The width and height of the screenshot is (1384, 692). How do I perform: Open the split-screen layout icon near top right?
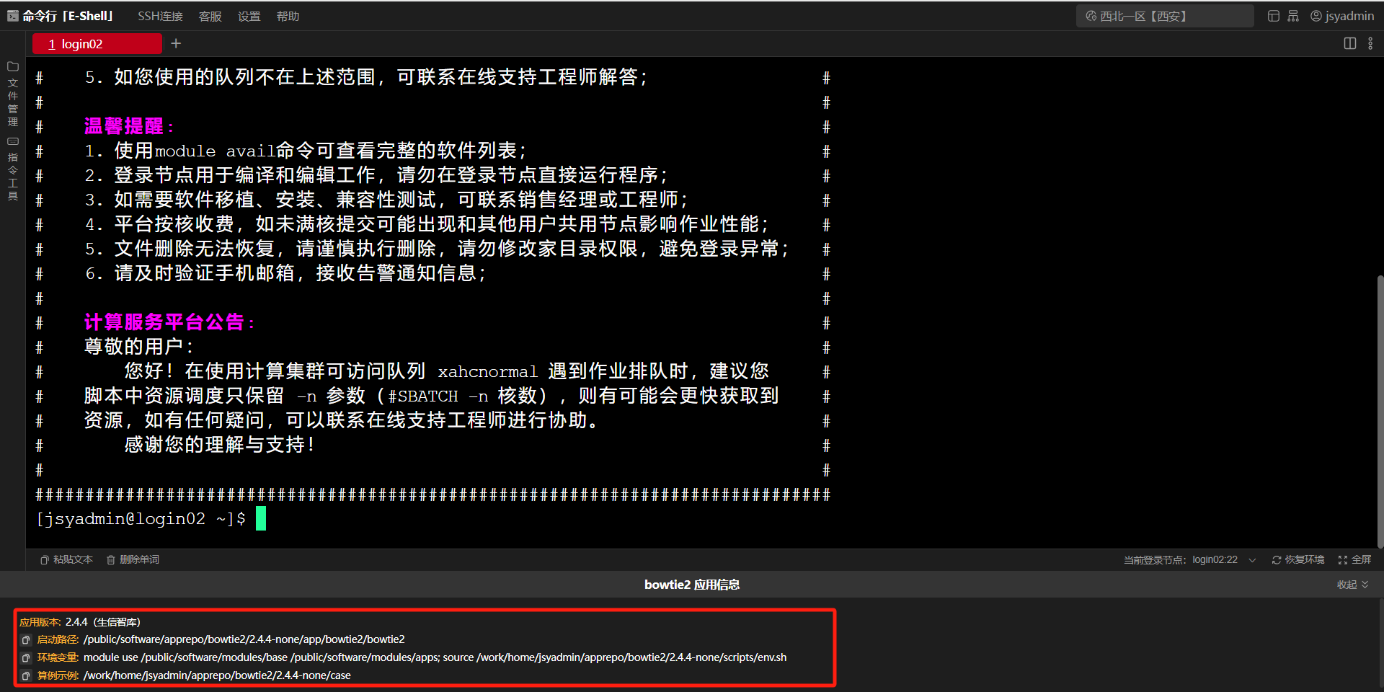[1350, 43]
